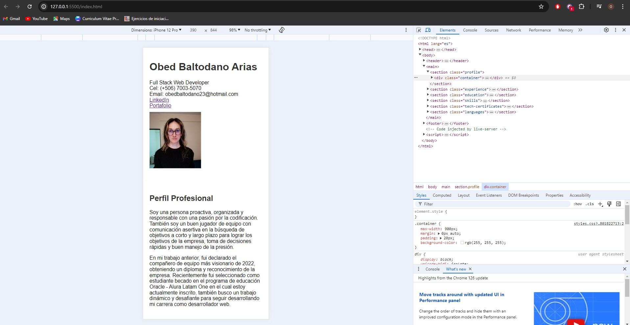View site information icon in address bar
The height and width of the screenshot is (325, 630).
(x=43, y=7)
